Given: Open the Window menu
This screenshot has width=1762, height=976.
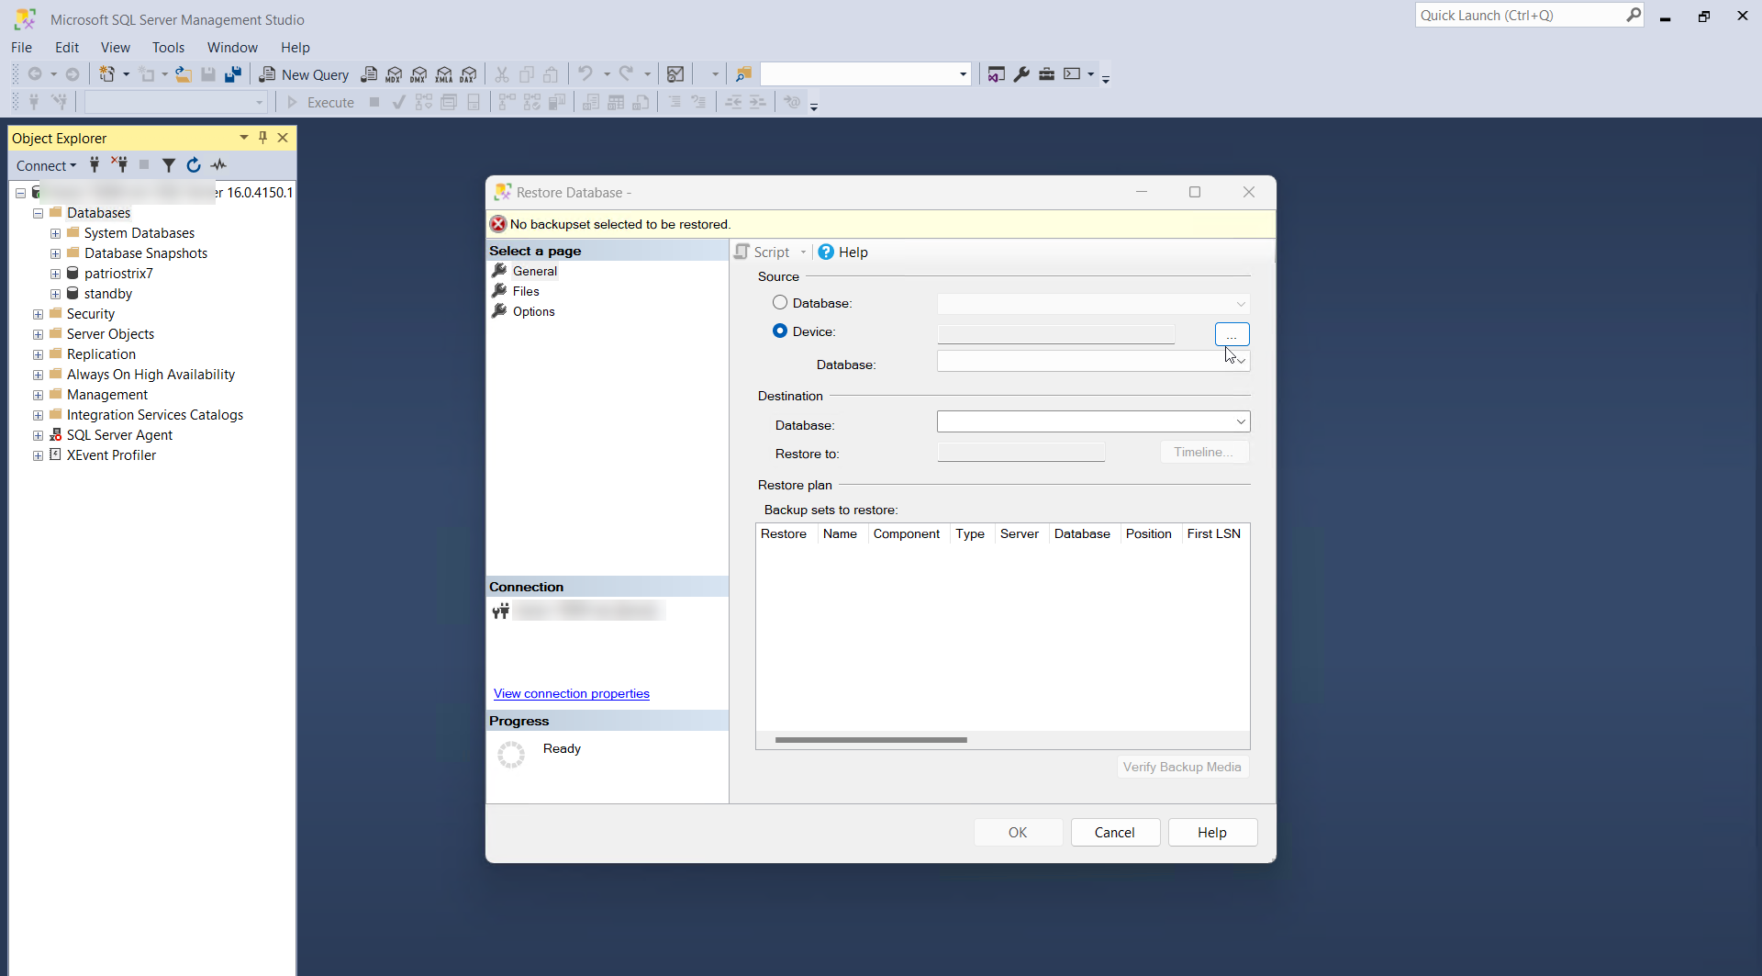Looking at the screenshot, I should point(233,47).
